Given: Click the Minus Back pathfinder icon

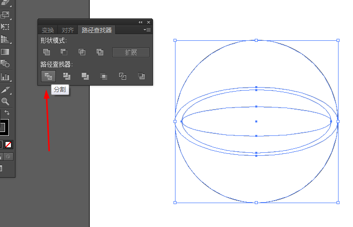Looking at the screenshot, I should pos(142,76).
